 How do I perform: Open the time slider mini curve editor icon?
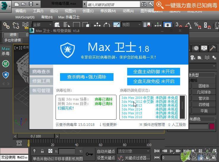19,143
